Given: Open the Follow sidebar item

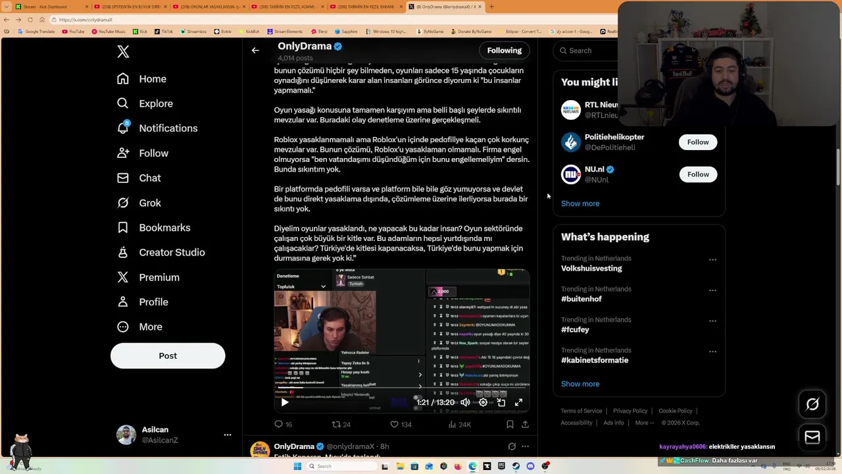Looking at the screenshot, I should (143, 153).
